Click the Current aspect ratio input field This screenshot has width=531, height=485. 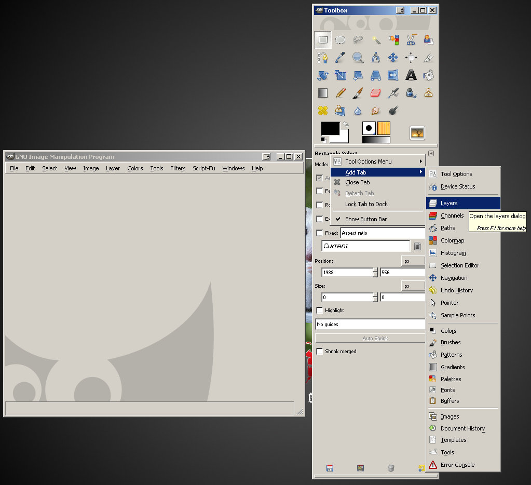366,246
